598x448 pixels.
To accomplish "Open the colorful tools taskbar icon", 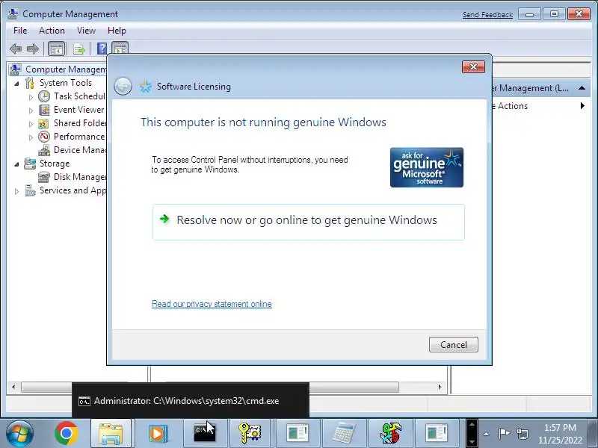I will tap(390, 434).
